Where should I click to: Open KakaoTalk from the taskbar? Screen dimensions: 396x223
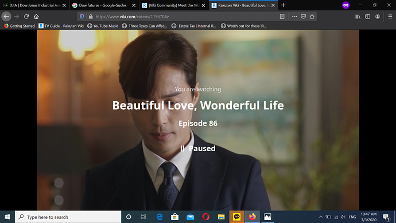coord(236,217)
